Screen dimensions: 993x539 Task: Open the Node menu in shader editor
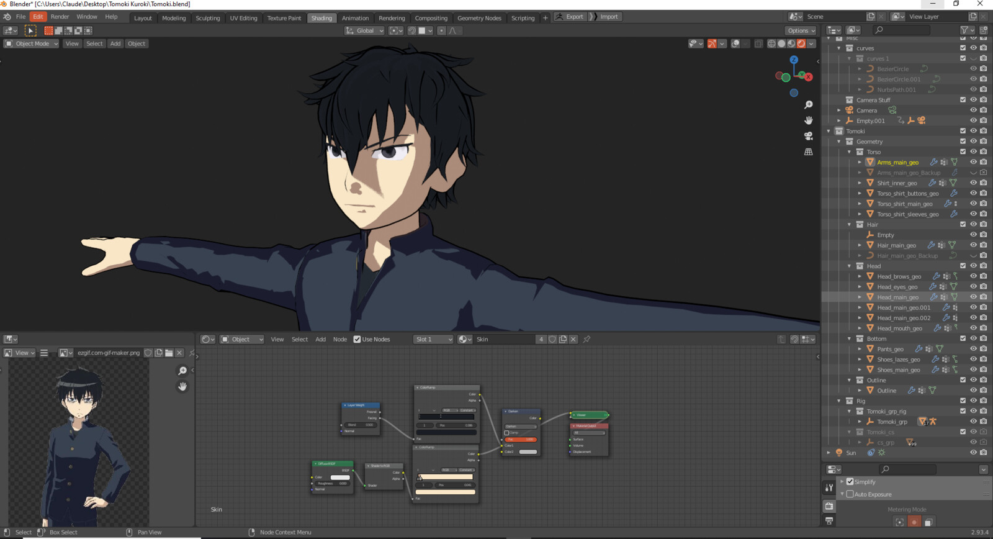click(x=340, y=339)
